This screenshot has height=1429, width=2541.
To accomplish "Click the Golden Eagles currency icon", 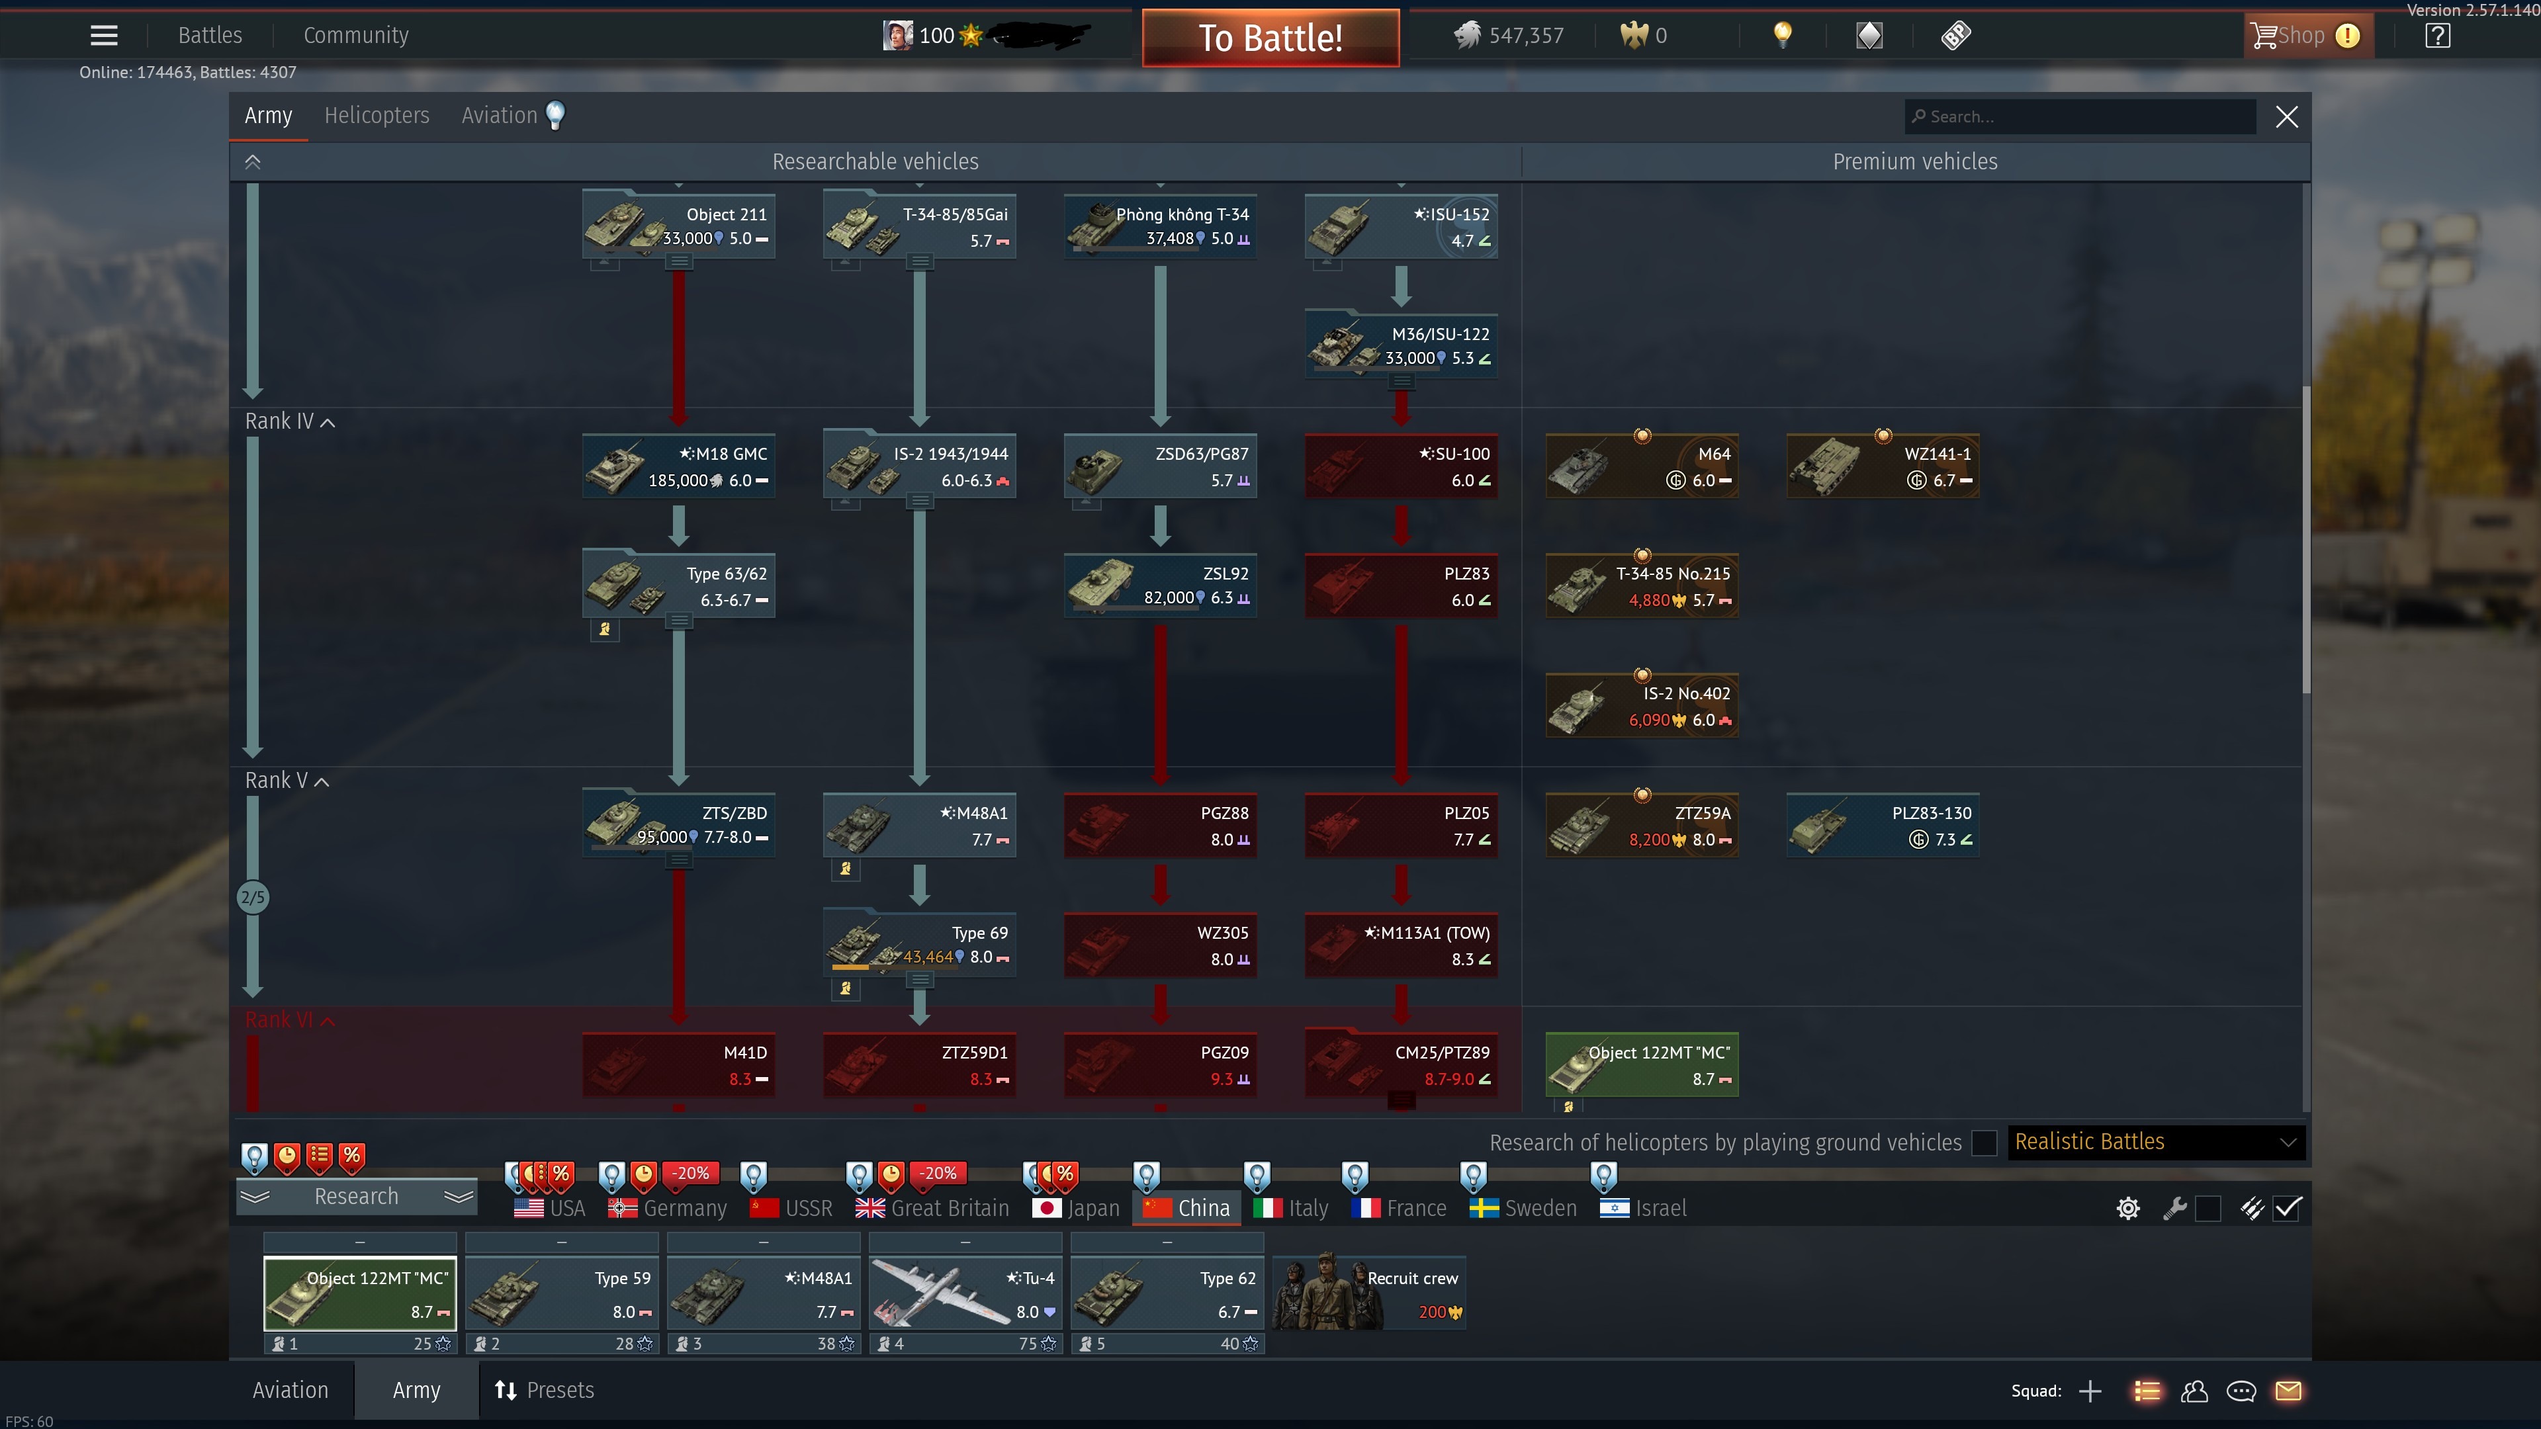I will click(x=1634, y=36).
